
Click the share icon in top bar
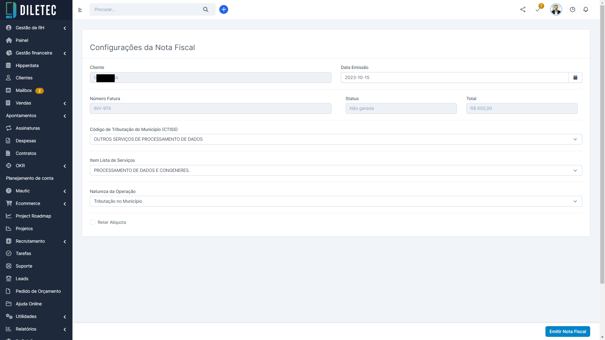click(x=523, y=9)
